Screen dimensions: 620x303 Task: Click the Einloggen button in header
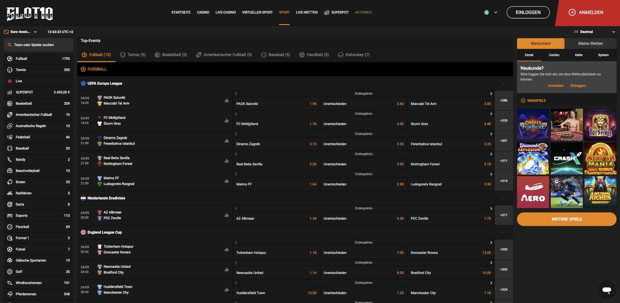pos(528,12)
